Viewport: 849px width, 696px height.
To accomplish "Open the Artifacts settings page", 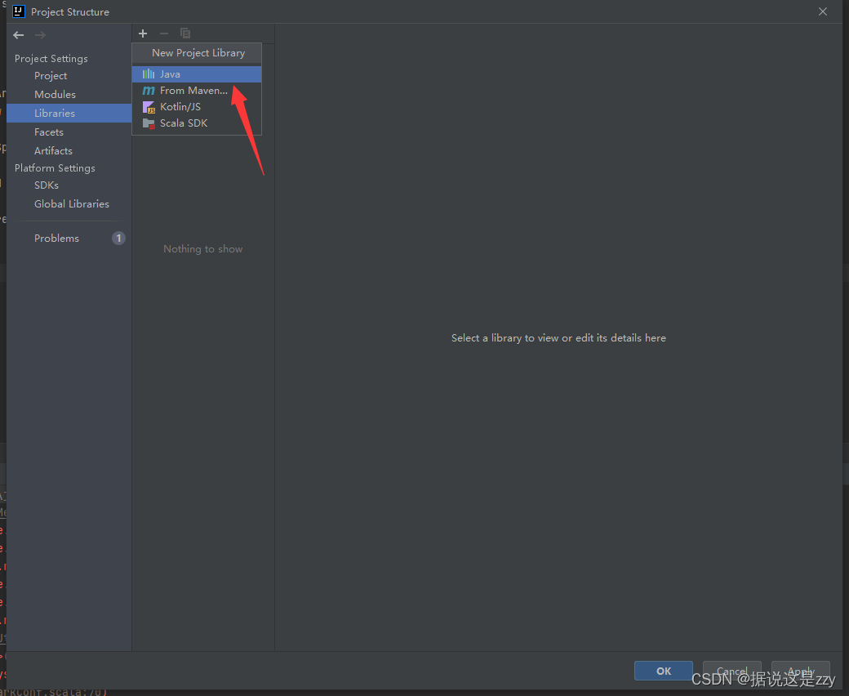I will pos(69,150).
